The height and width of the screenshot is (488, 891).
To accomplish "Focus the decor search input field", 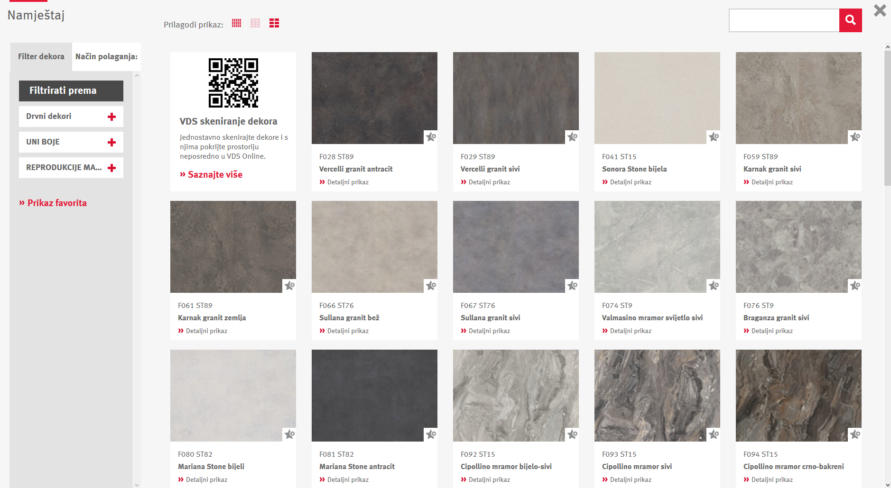I will tap(784, 20).
